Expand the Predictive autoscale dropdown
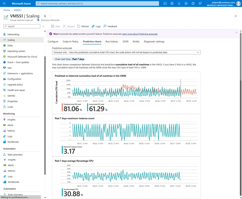 pos(126,52)
